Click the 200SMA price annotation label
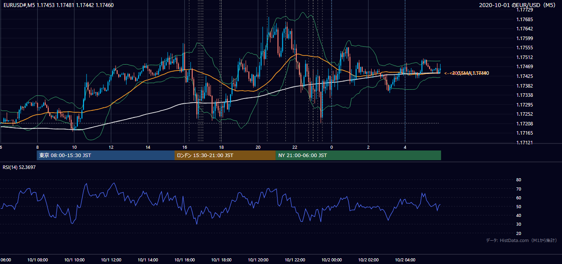The image size is (562, 264). pyautogui.click(x=467, y=73)
